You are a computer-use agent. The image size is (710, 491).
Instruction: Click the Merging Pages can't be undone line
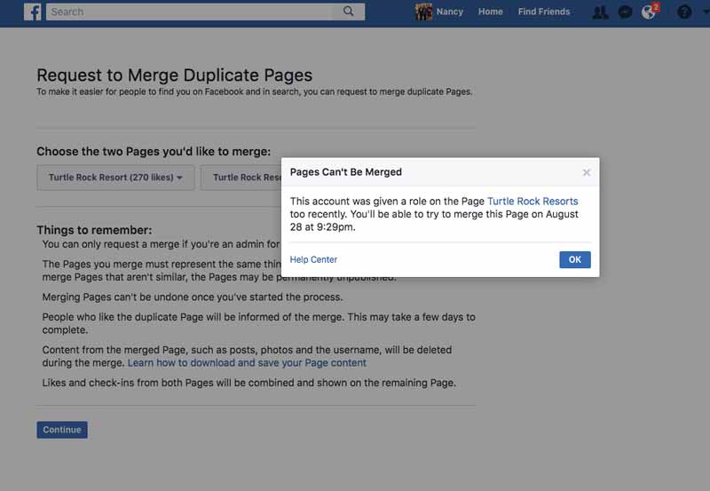pos(193,297)
